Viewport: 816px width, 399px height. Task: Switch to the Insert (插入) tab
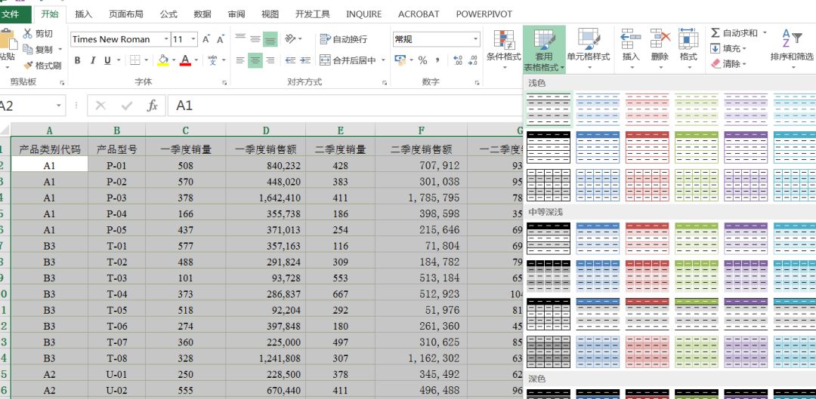[x=83, y=14]
